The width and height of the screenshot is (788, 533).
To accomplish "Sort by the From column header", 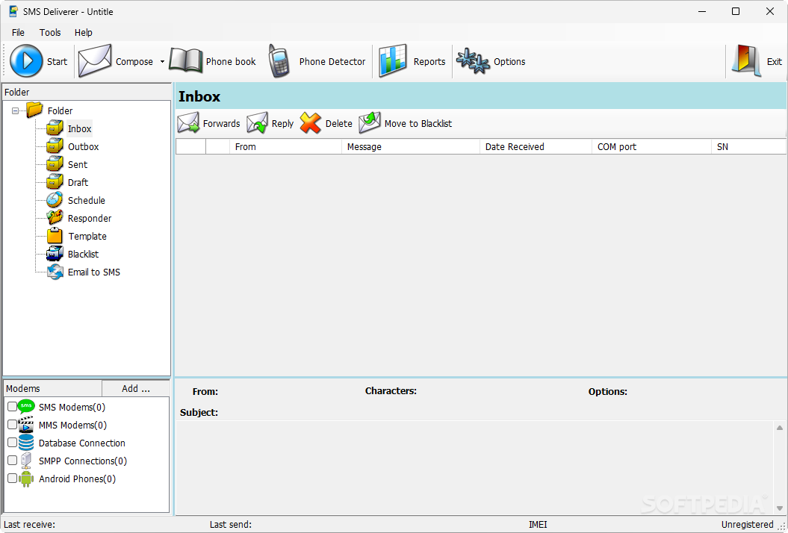I will click(285, 147).
